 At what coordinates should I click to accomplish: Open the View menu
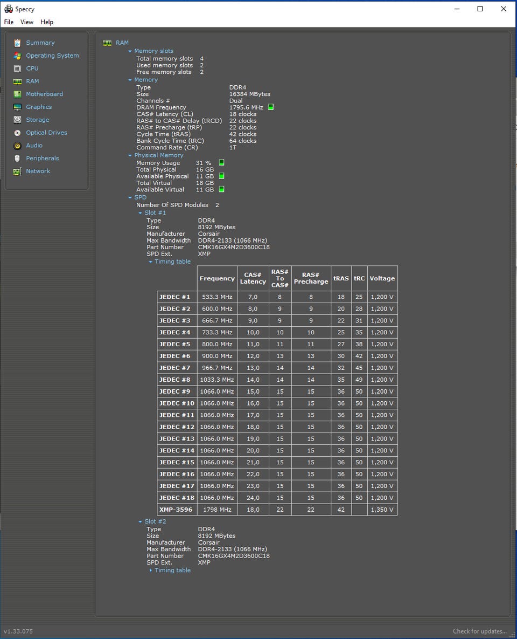(x=27, y=22)
